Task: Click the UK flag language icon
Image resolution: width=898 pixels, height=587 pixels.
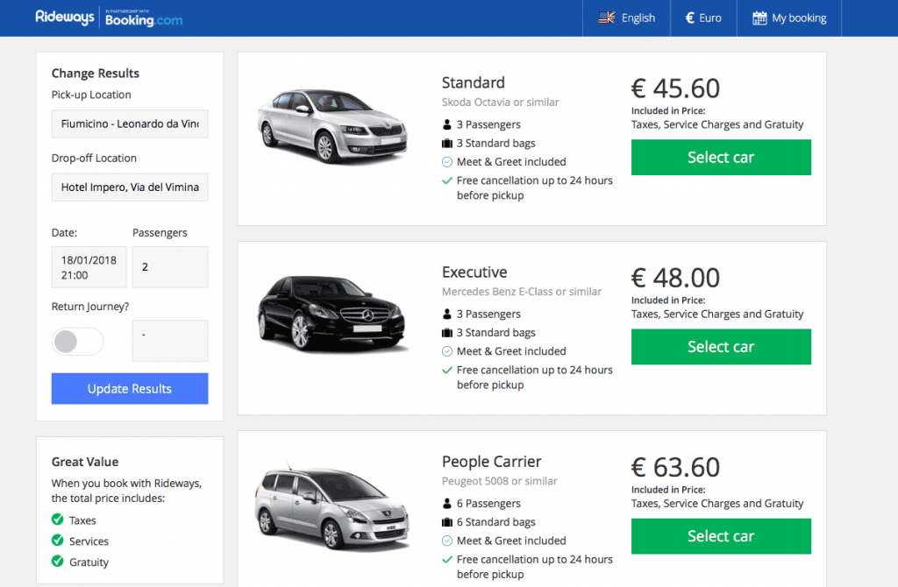Action: (x=607, y=18)
